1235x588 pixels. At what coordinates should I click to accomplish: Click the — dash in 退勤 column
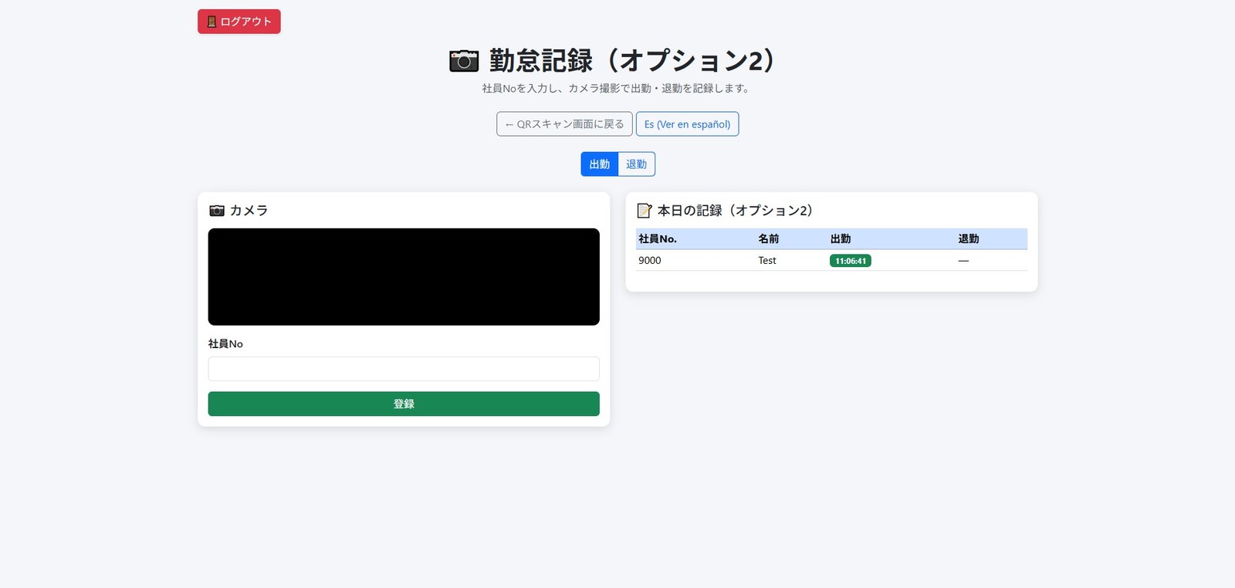pyautogui.click(x=963, y=261)
